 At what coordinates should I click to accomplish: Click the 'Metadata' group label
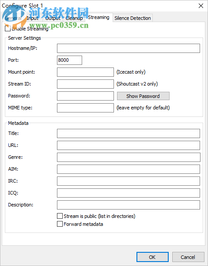(x=18, y=123)
